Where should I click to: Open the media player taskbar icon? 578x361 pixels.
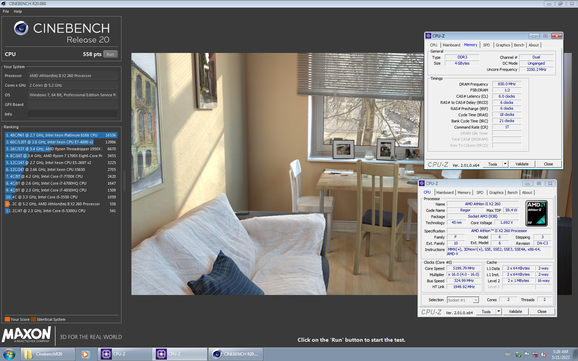(x=85, y=354)
